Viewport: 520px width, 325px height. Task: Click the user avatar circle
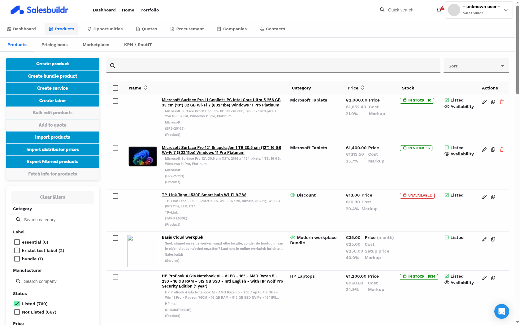(x=454, y=10)
